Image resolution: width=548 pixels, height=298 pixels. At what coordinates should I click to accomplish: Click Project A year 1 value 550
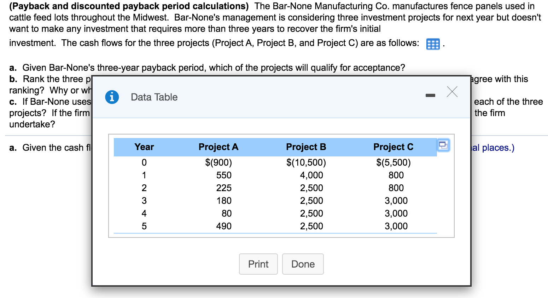224,175
